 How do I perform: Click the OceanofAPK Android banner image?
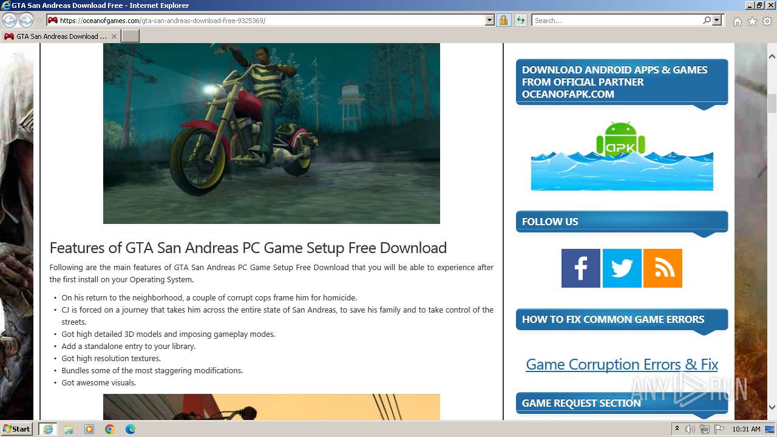pos(622,155)
